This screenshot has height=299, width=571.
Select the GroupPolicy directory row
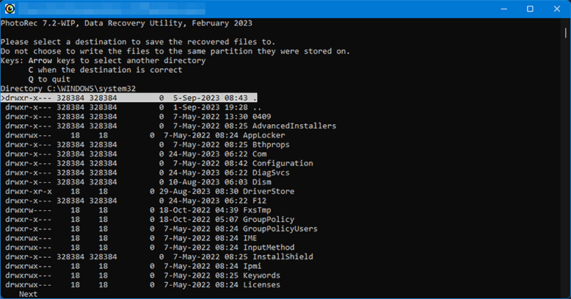[150, 219]
